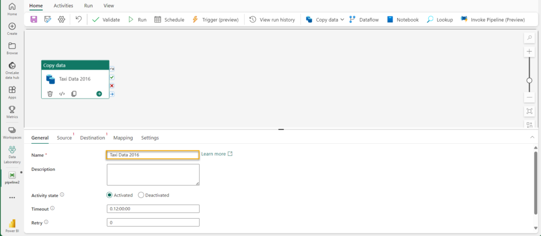Select the Deactivated radio button
Viewport: 541px width, 236px height.
tap(141, 195)
